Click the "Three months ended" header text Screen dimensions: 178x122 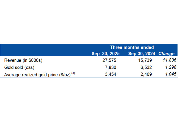point(132,47)
